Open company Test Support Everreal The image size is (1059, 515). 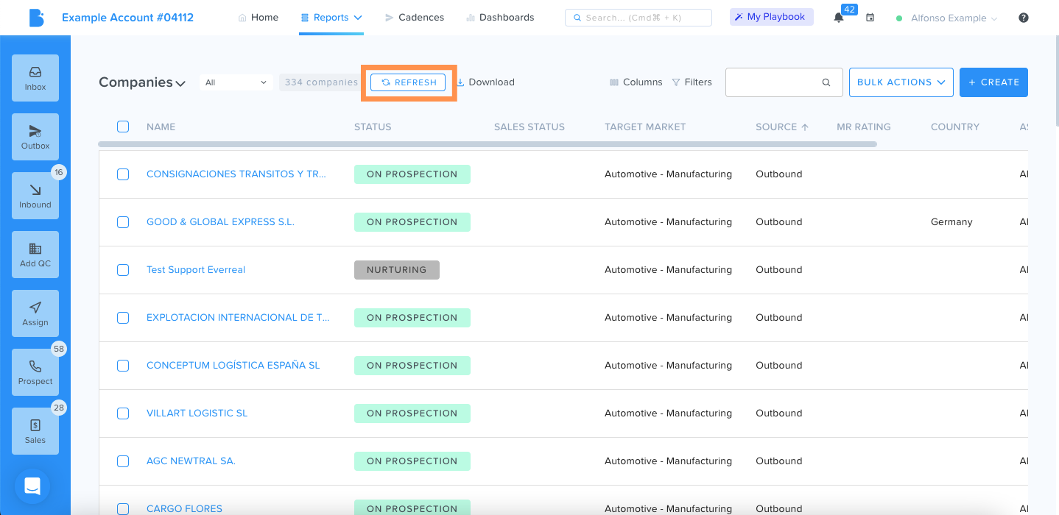(x=196, y=270)
